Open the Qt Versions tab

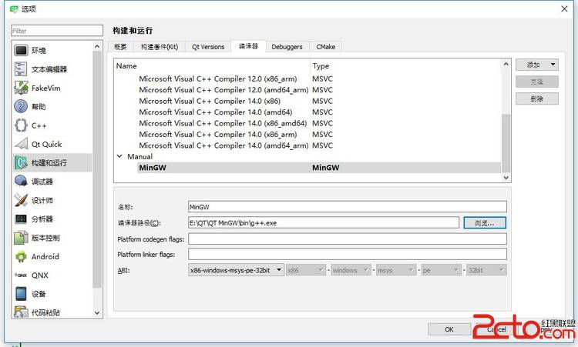208,47
